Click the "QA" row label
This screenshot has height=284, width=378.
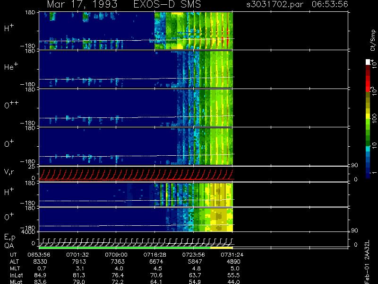point(9,246)
